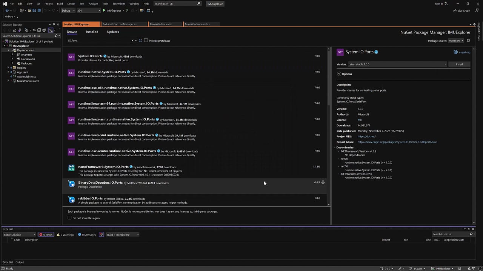
Task: Pin the Solution Explorer panel
Action: pos(54,24)
